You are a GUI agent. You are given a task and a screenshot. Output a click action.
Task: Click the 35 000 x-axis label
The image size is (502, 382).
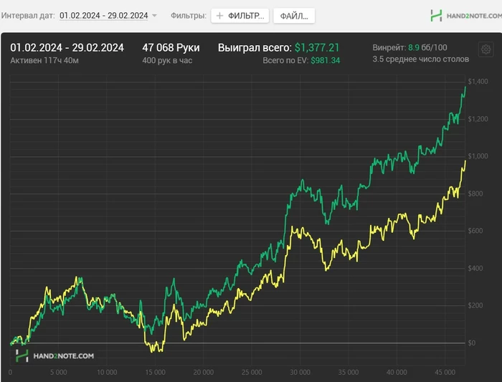349,373
